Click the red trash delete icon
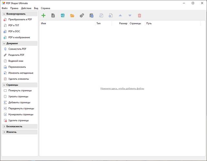 pyautogui.click(x=139, y=15)
